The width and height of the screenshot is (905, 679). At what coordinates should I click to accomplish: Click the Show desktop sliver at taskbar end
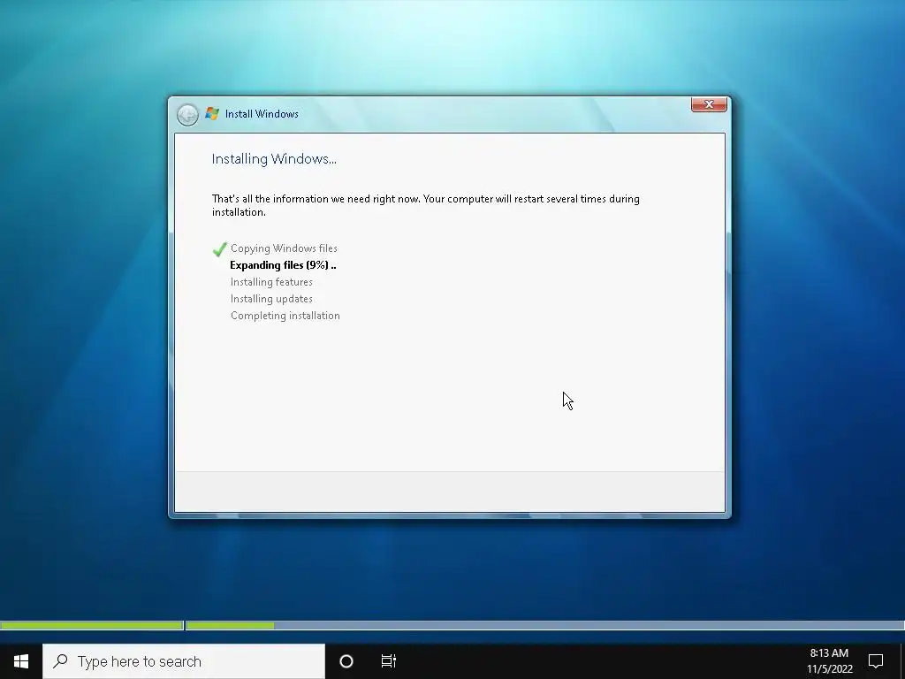[902, 661]
